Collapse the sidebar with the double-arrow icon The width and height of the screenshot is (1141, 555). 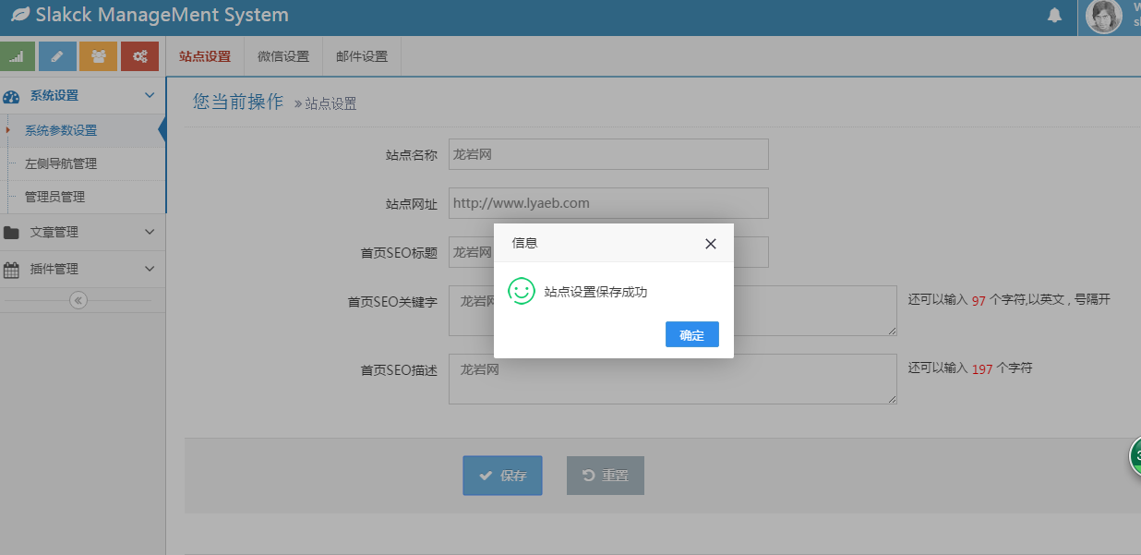[x=78, y=300]
